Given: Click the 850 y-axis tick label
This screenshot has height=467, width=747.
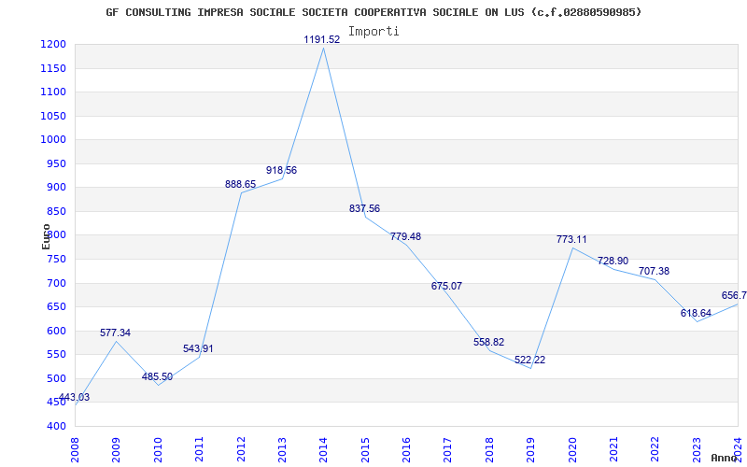Looking at the screenshot, I should (56, 211).
